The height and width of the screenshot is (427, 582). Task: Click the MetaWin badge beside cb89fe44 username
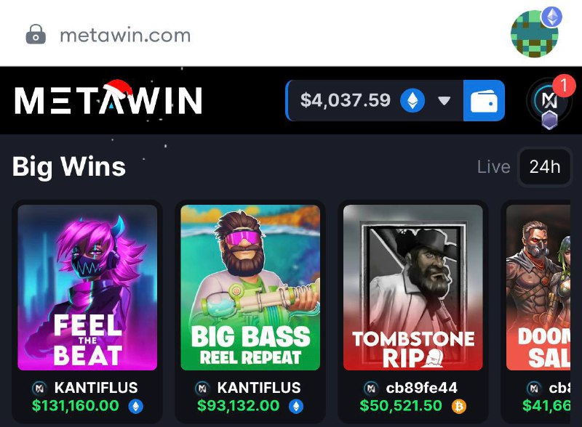[x=371, y=388]
